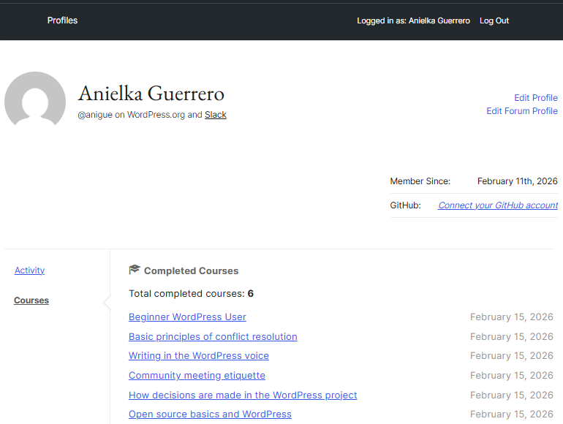
Task: Click the 'GitHub:' label
Action: (405, 205)
